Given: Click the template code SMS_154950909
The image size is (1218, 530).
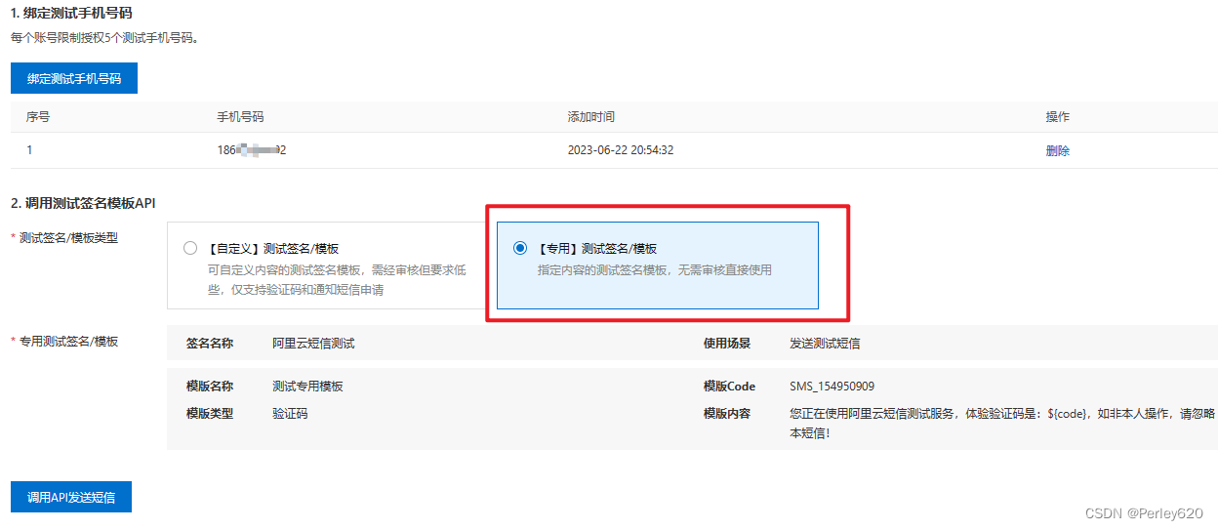Looking at the screenshot, I should (x=832, y=387).
